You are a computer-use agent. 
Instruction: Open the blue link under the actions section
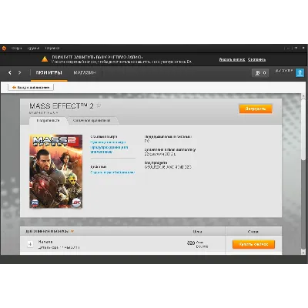tap(112, 172)
